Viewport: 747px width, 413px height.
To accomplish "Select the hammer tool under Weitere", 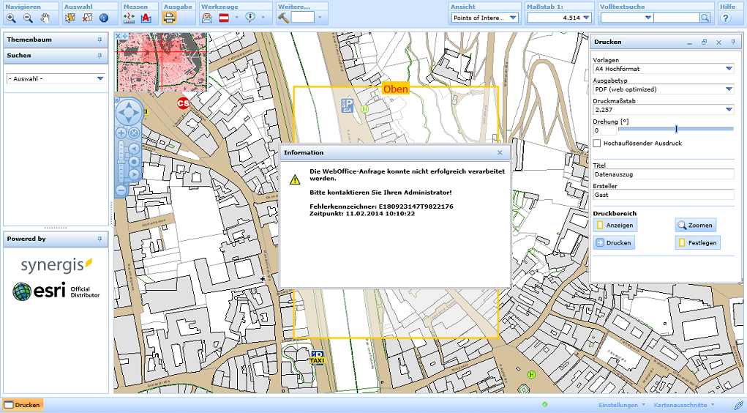I will coord(284,18).
